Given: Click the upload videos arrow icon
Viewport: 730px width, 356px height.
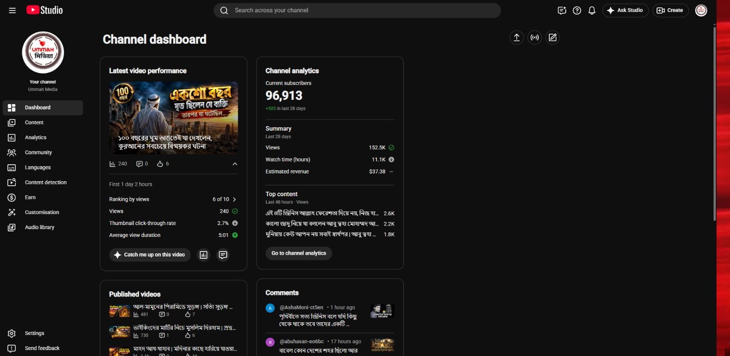Looking at the screenshot, I should pos(516,37).
